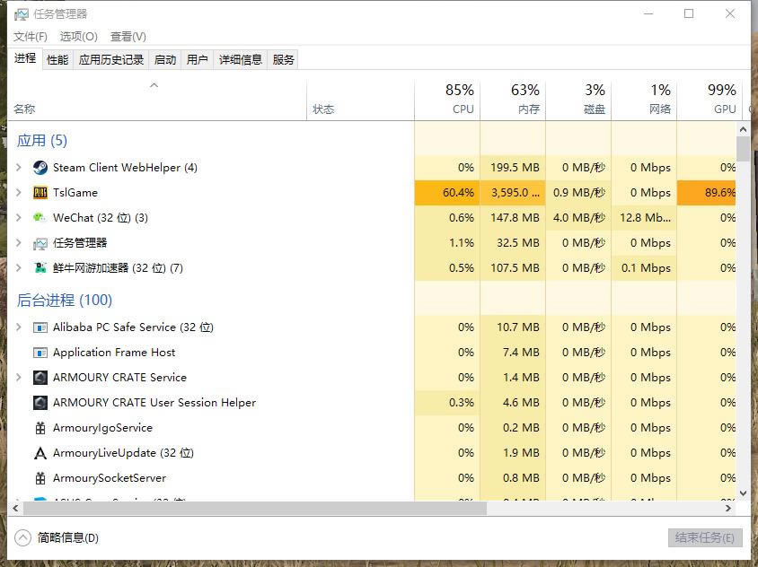The image size is (758, 567).
Task: Select the Application Frame Host row name
Action: click(x=114, y=353)
